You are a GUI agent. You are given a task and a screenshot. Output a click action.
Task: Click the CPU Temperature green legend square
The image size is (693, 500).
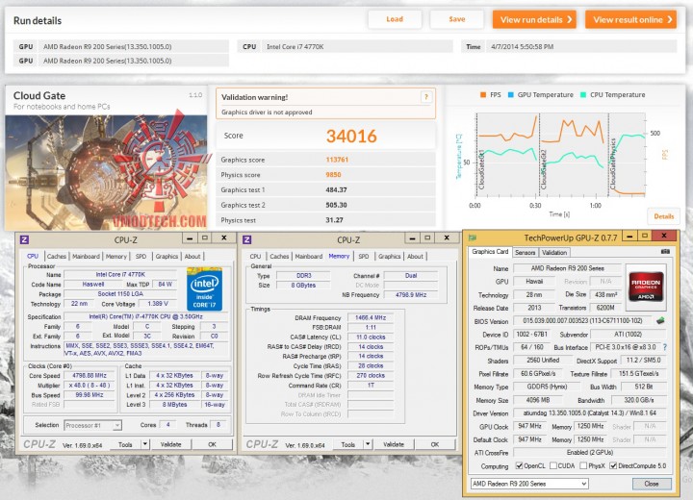click(583, 94)
